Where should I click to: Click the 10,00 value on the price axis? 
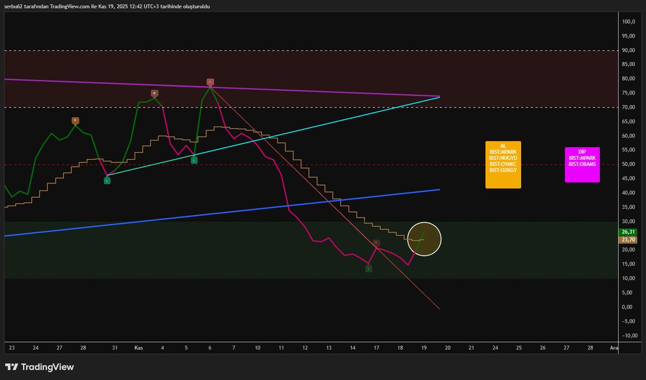coord(628,278)
